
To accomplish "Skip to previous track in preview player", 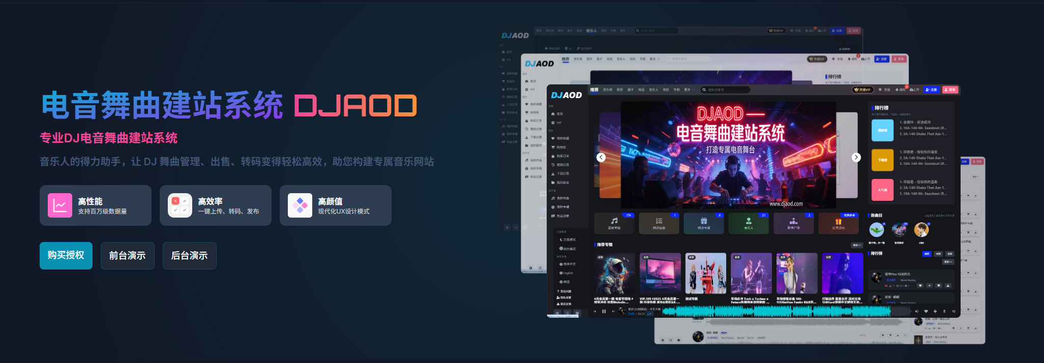I will click(594, 311).
